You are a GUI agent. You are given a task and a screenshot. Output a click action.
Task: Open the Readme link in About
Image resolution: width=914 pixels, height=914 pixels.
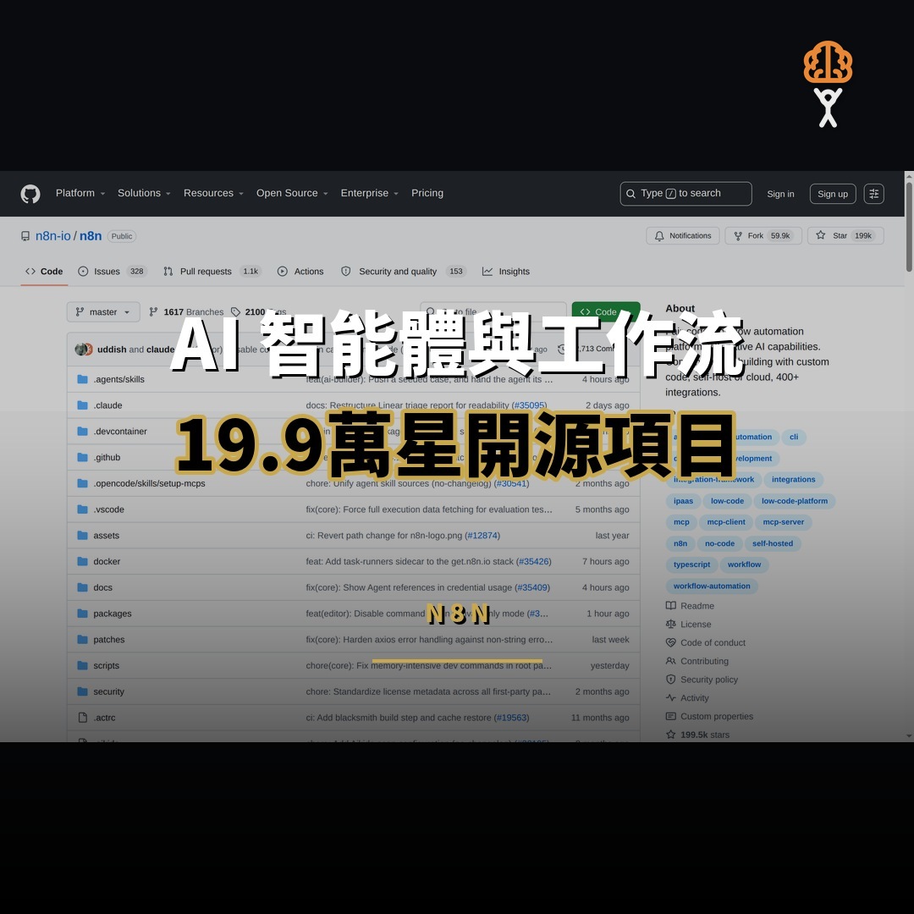[691, 606]
